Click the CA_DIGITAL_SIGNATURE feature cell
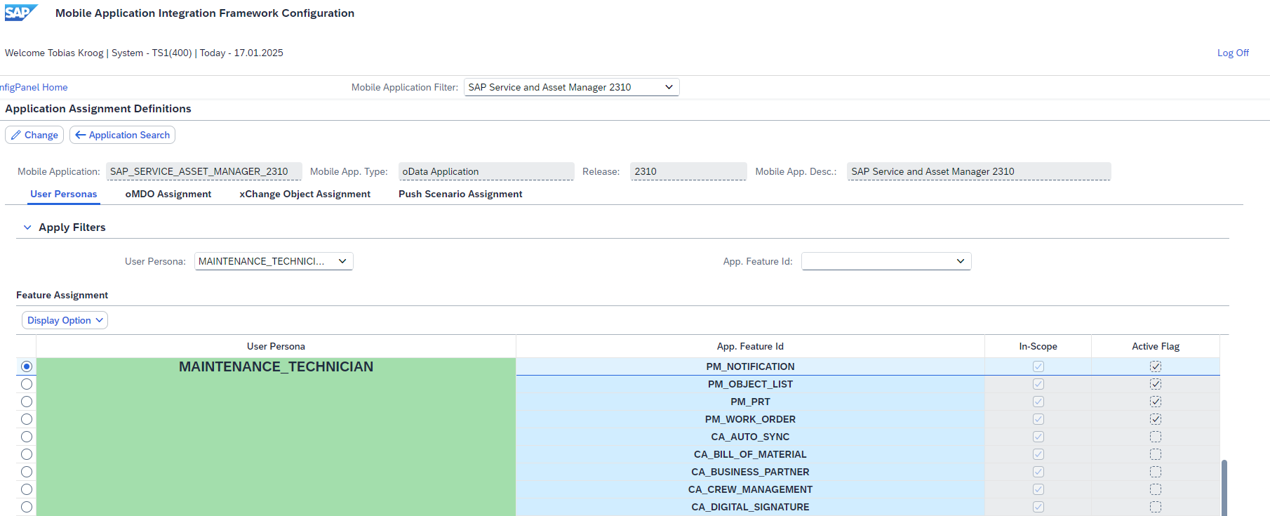Viewport: 1270px width, 516px height. click(750, 507)
